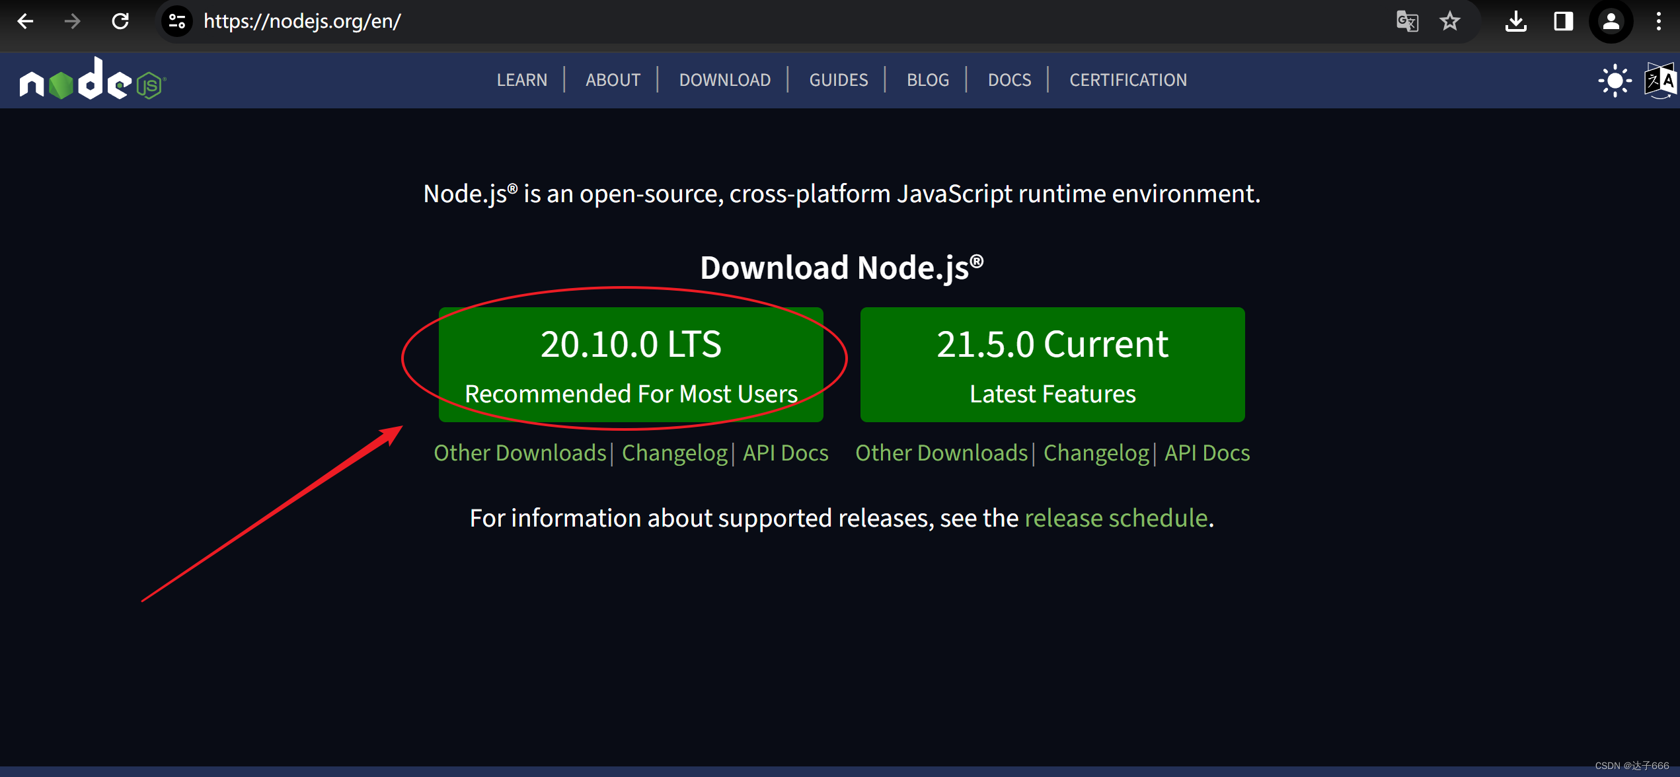Open the GUIDES navigation item
The width and height of the screenshot is (1680, 777).
839,80
